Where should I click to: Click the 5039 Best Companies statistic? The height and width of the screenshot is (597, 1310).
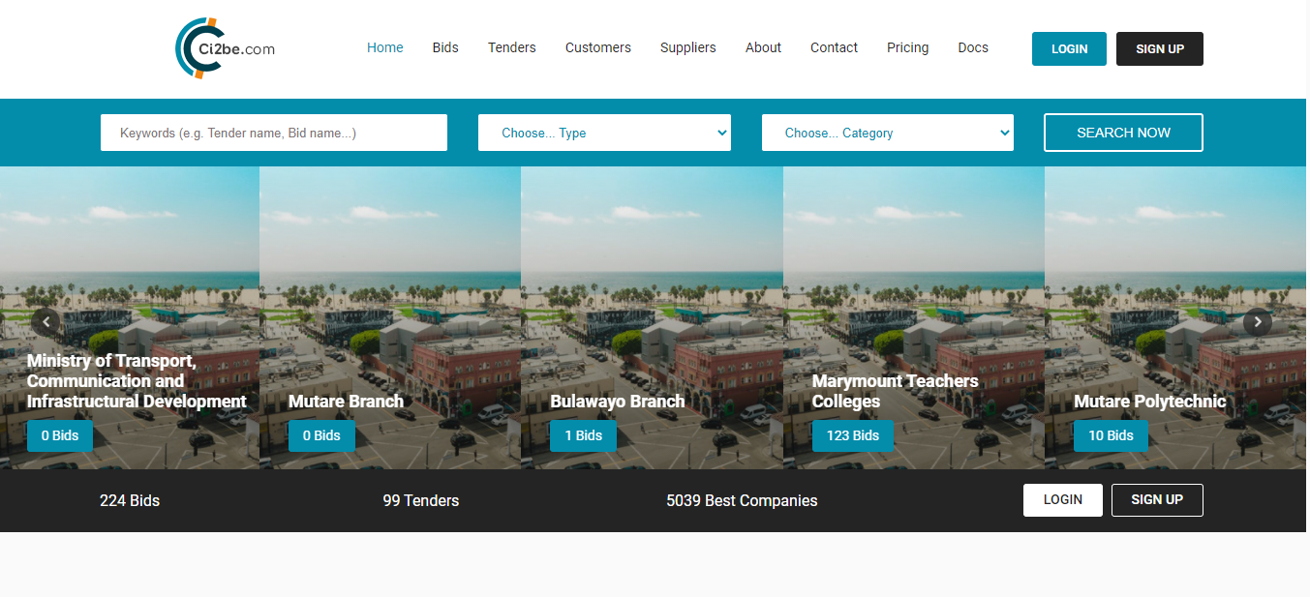click(x=742, y=501)
